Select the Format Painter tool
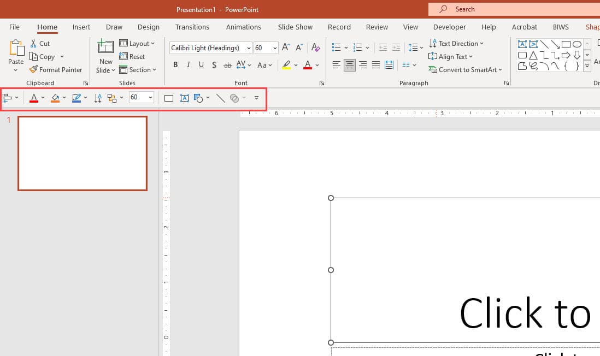This screenshot has height=356, width=600. 56,69
